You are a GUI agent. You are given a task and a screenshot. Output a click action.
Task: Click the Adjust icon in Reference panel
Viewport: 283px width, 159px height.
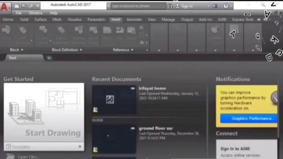tap(131, 30)
